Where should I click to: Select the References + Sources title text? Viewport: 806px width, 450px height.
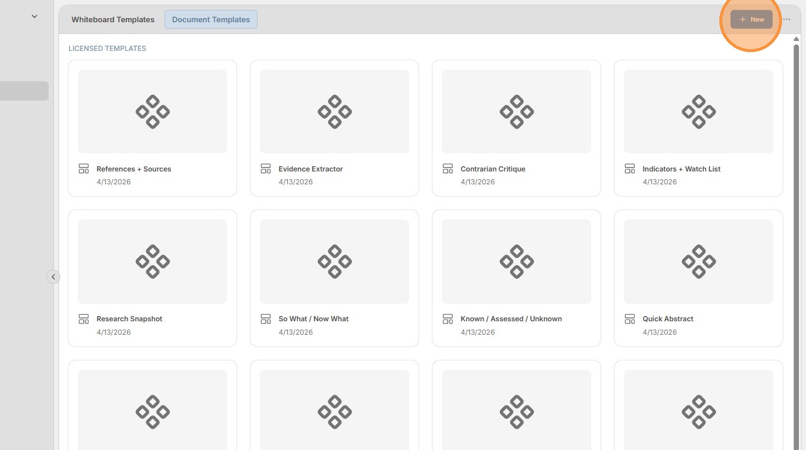point(134,169)
